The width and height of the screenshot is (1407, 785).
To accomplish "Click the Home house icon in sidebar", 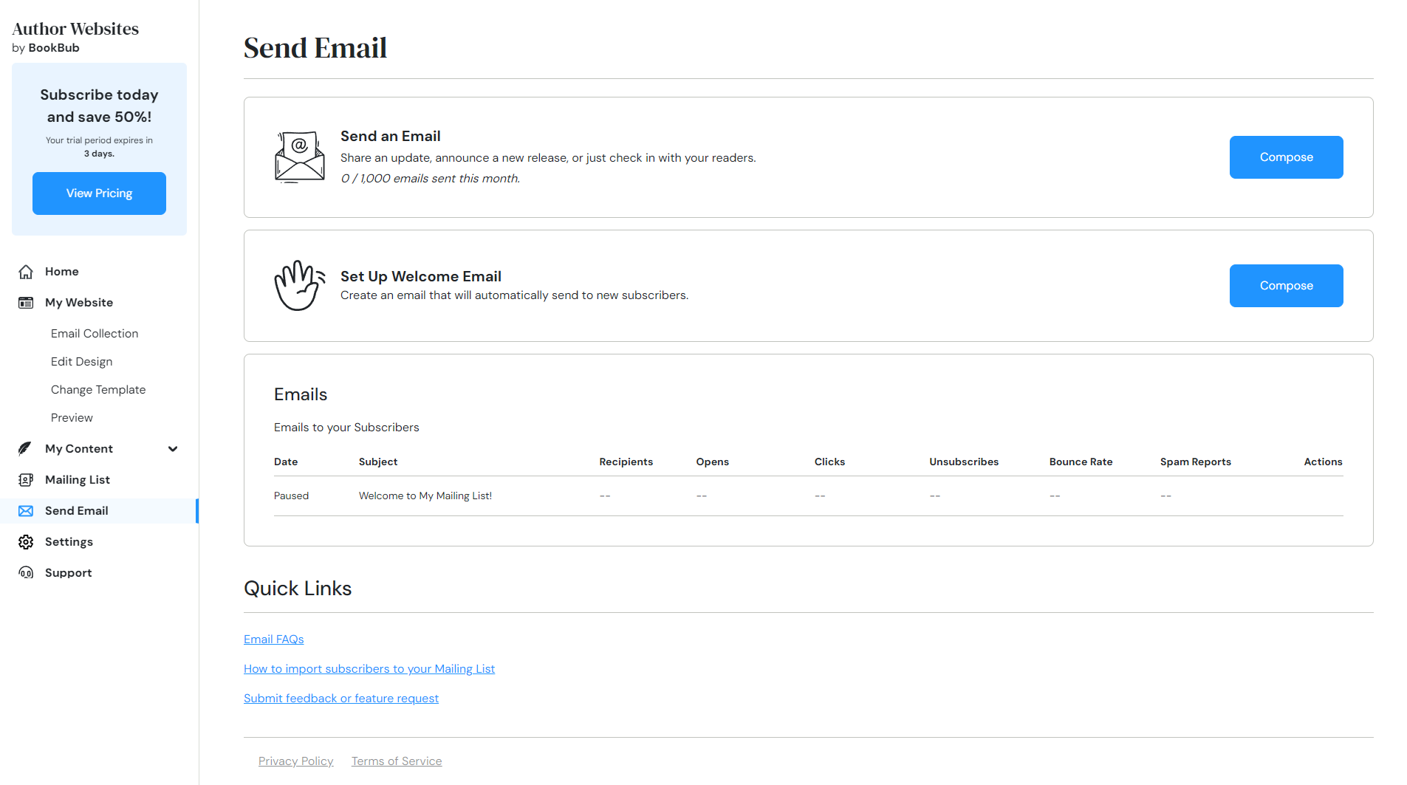I will click(x=26, y=272).
